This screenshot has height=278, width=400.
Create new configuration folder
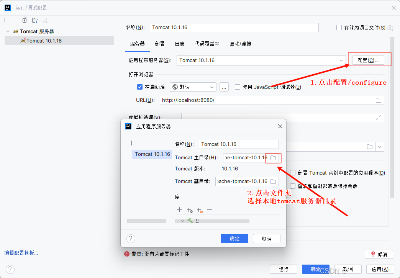[x=35, y=20]
